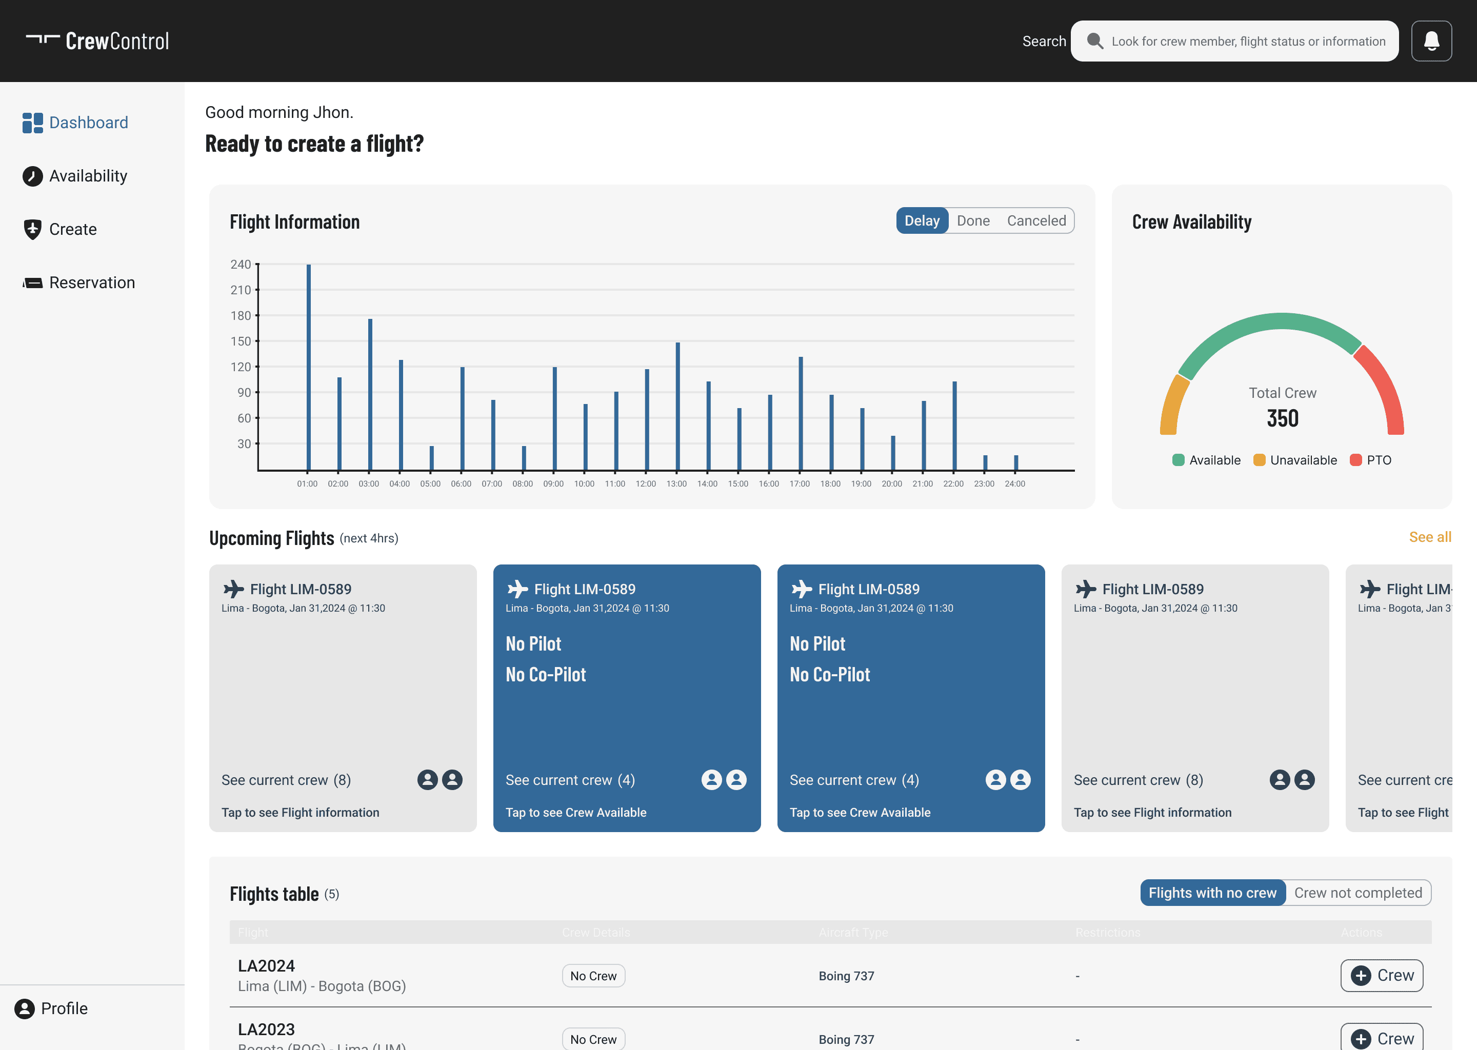Click the "Flight Information" heading
Screen dimensions: 1477x1050
pyautogui.click(x=295, y=222)
